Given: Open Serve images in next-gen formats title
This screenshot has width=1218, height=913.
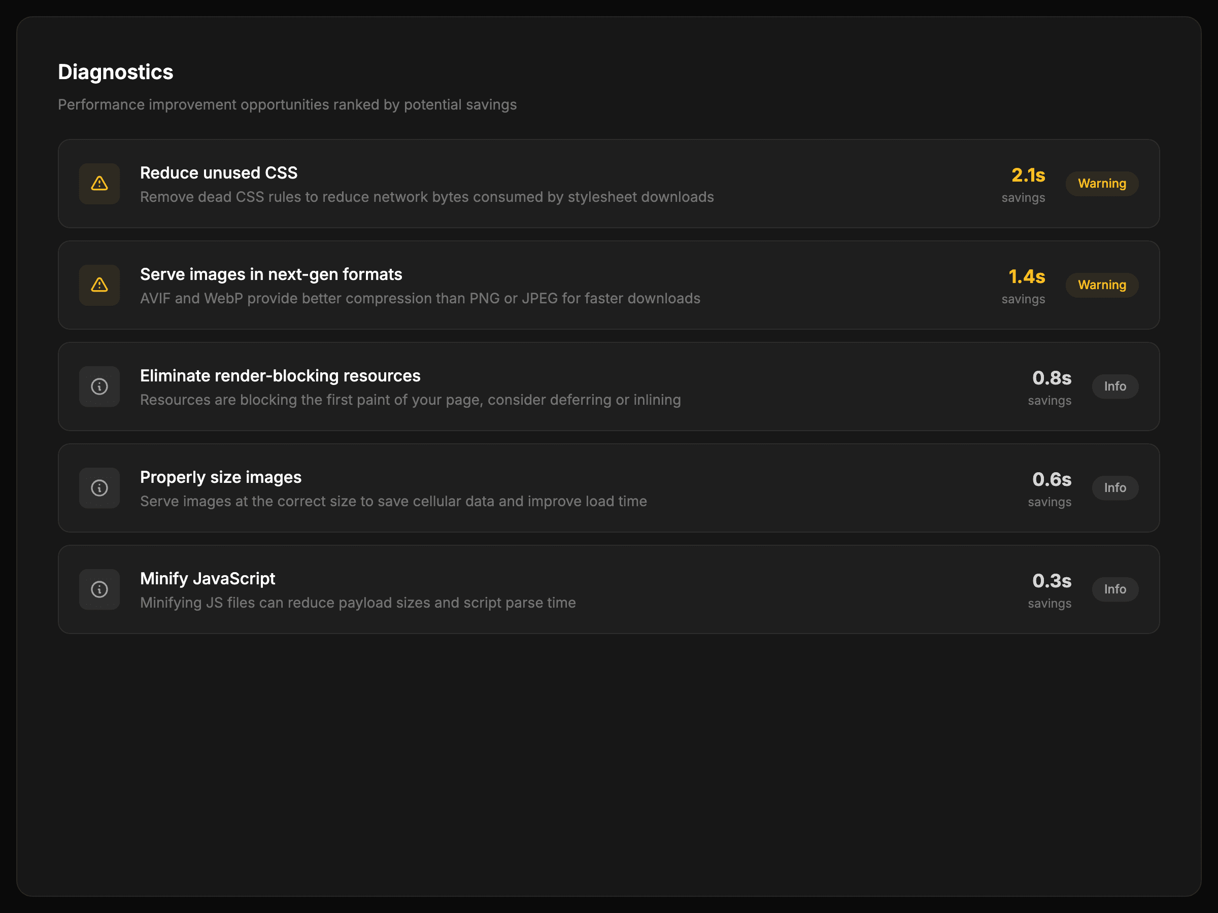Looking at the screenshot, I should [271, 274].
